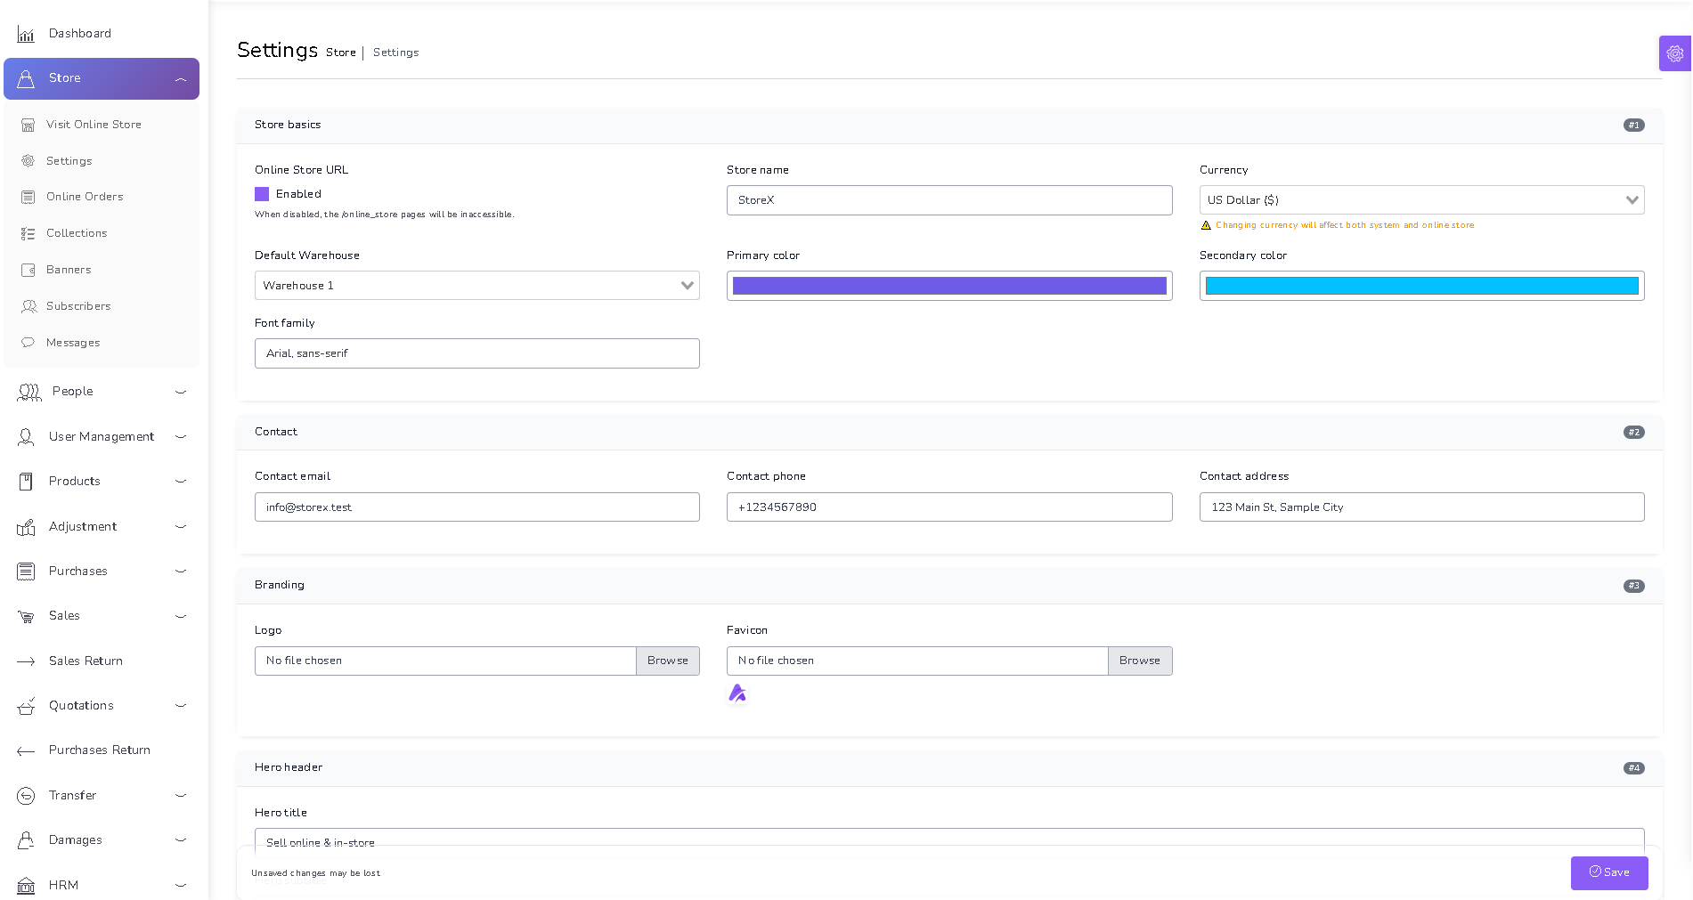Expand the Products sidebar section

[75, 481]
